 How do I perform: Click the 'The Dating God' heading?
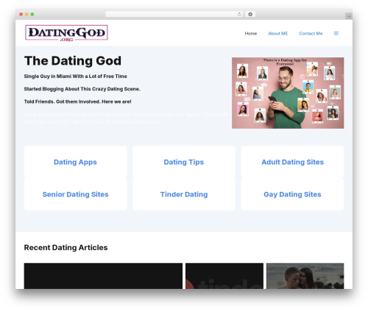[x=73, y=60]
